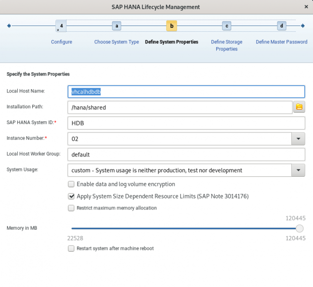This screenshot has width=313, height=287.
Task: Click the Instance Number label
Action: [x=26, y=138]
